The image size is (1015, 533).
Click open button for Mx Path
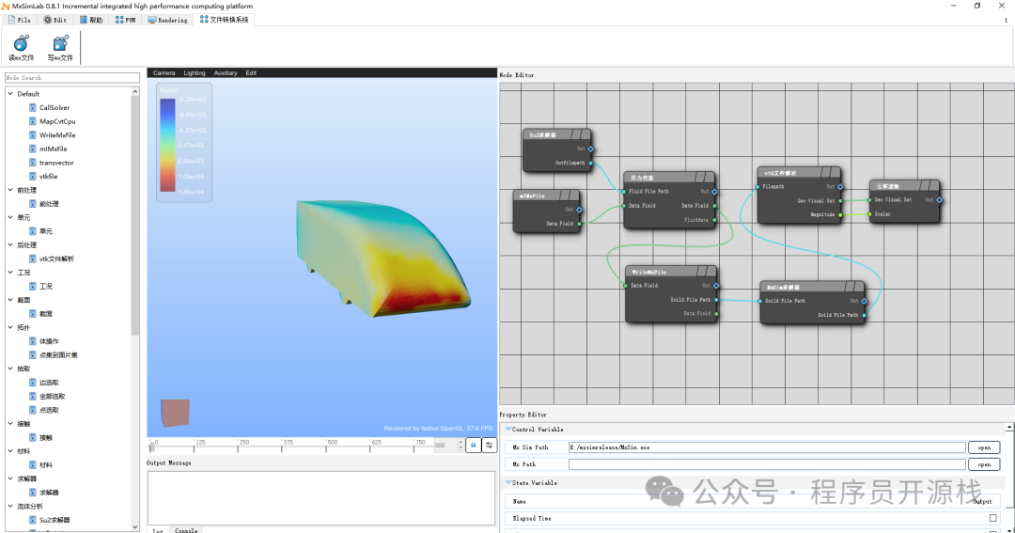983,464
